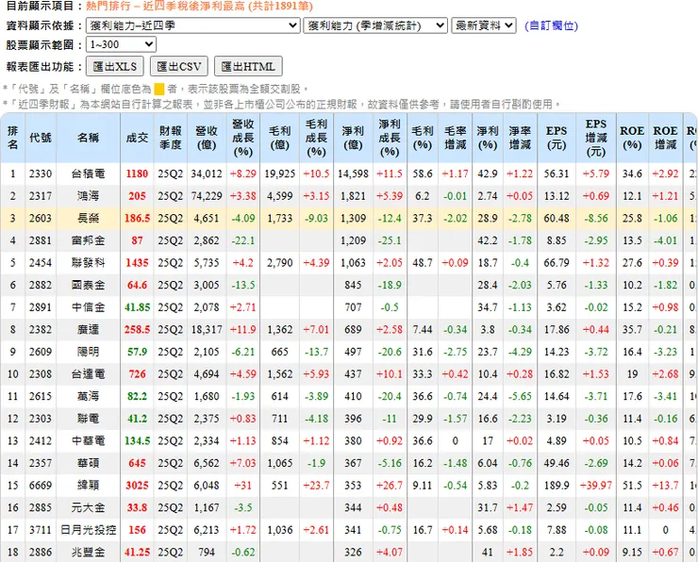Open stock code 6669 link
Screen dimensions: 698x562
click(x=41, y=485)
